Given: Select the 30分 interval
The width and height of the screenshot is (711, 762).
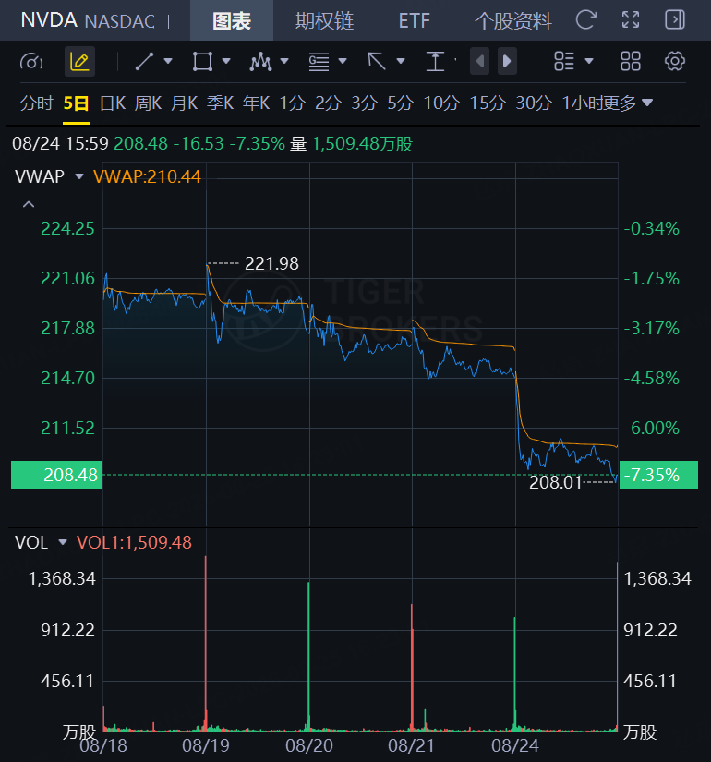Looking at the screenshot, I should tap(534, 103).
